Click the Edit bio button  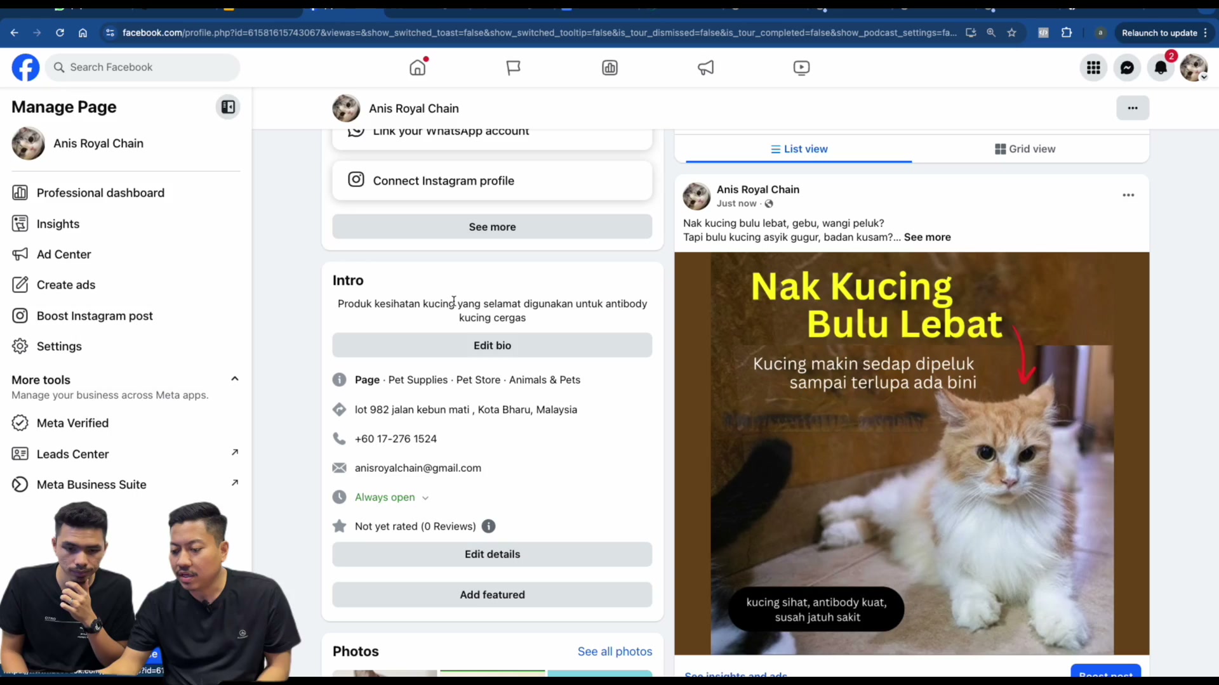click(492, 345)
